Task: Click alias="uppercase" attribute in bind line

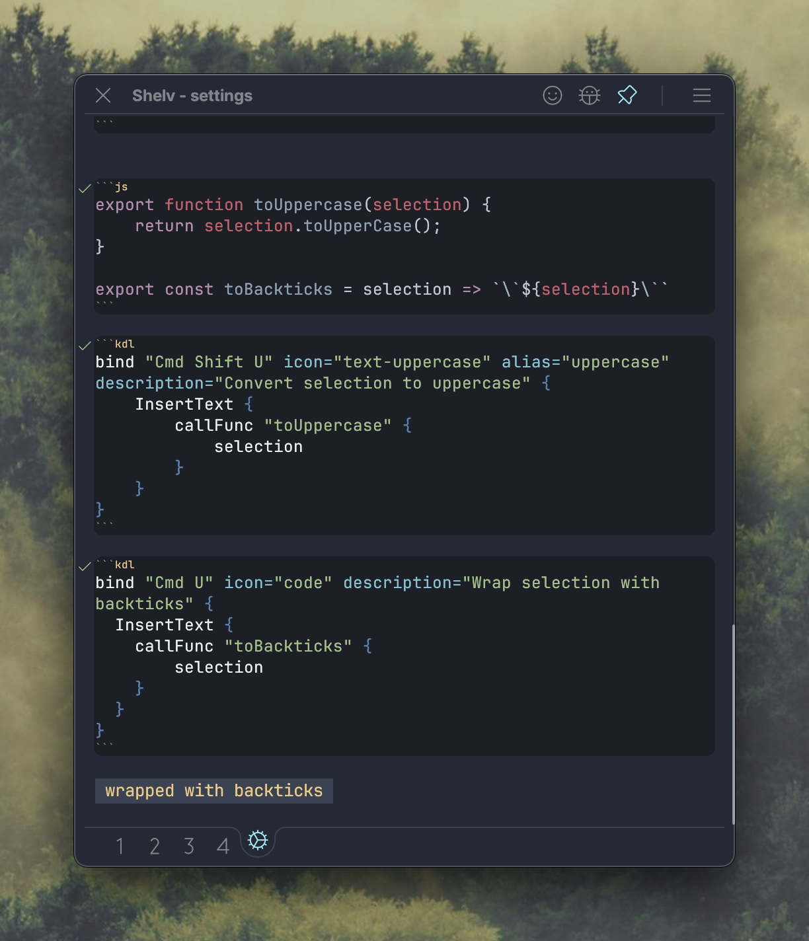Action: [585, 362]
